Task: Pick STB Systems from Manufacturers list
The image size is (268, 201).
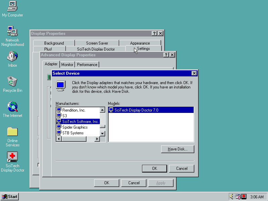Action: pyautogui.click(x=73, y=133)
